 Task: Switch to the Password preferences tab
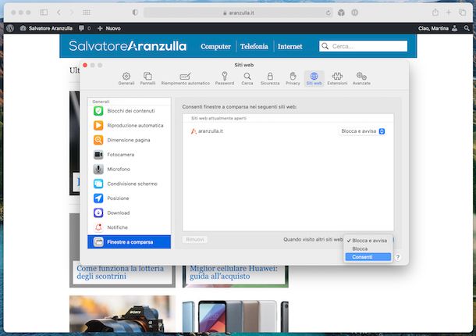pyautogui.click(x=224, y=78)
